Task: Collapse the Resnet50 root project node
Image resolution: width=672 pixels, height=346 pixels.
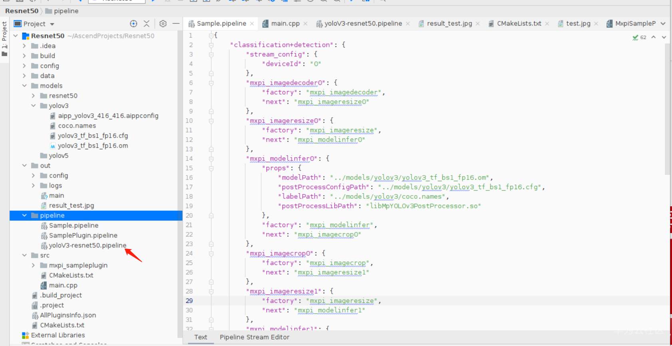Action: point(16,36)
